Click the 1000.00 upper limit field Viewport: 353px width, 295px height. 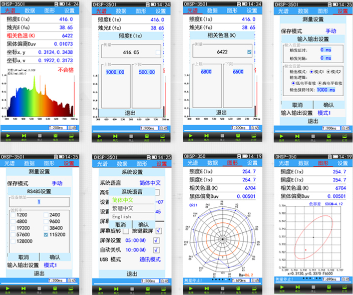(x=115, y=72)
